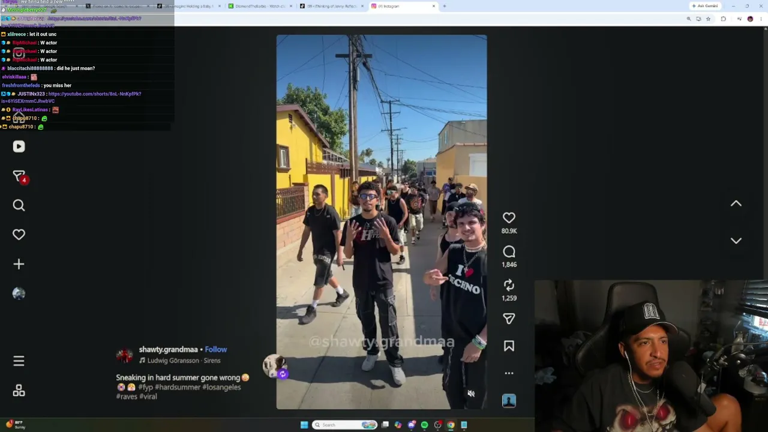768x432 pixels.
Task: Open the Windows Start menu
Action: tap(304, 425)
